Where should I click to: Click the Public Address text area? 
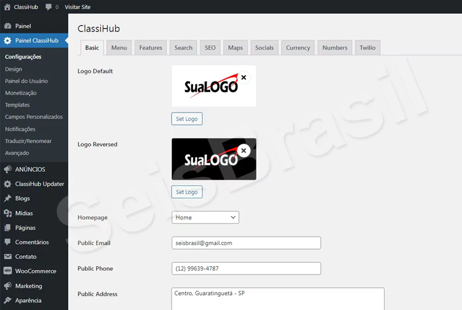(278, 299)
